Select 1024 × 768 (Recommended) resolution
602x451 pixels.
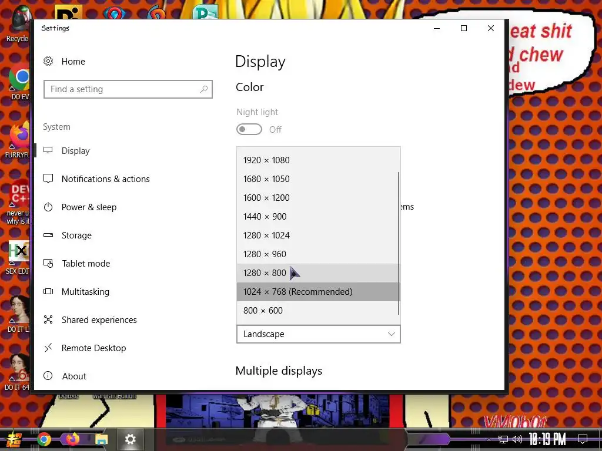[317, 291]
